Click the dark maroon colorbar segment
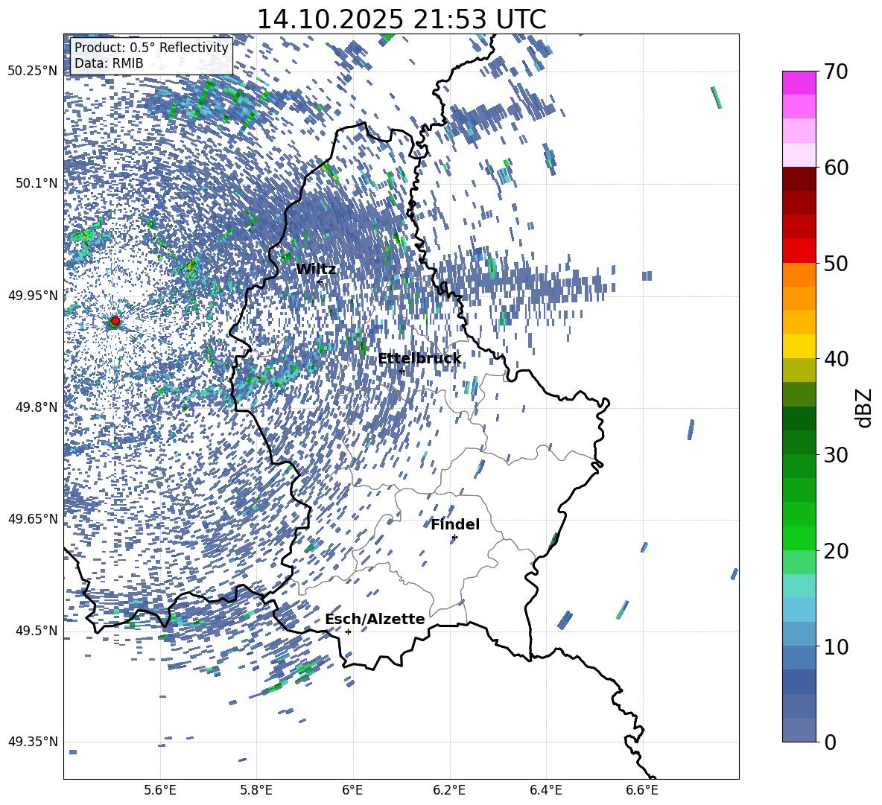 point(799,179)
